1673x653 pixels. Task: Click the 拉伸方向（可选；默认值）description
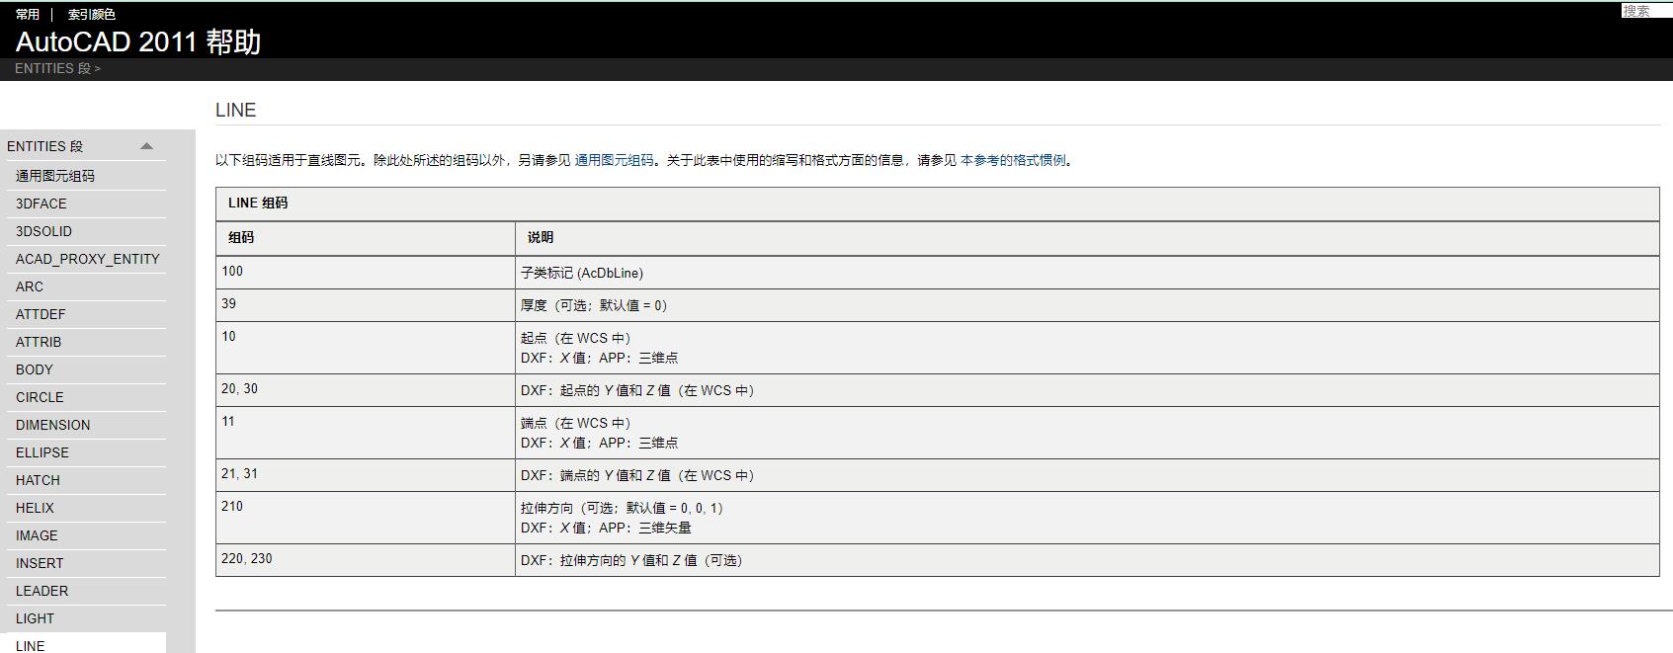[1087, 518]
